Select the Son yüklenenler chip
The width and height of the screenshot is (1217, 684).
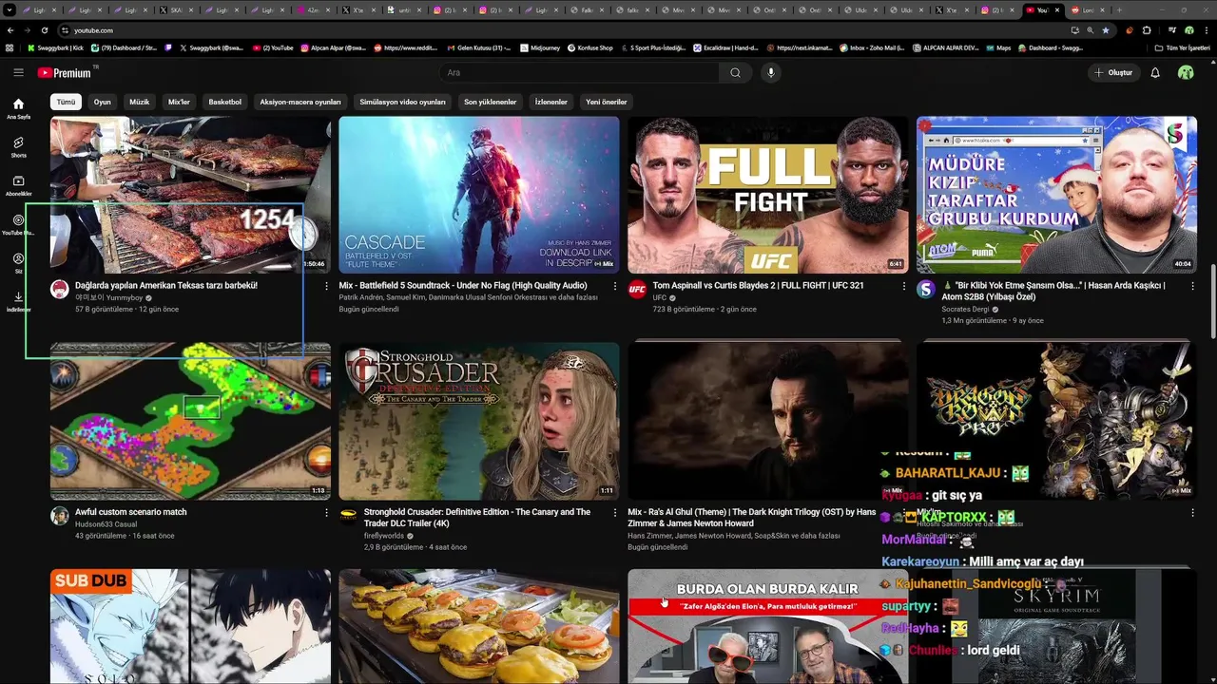[490, 102]
